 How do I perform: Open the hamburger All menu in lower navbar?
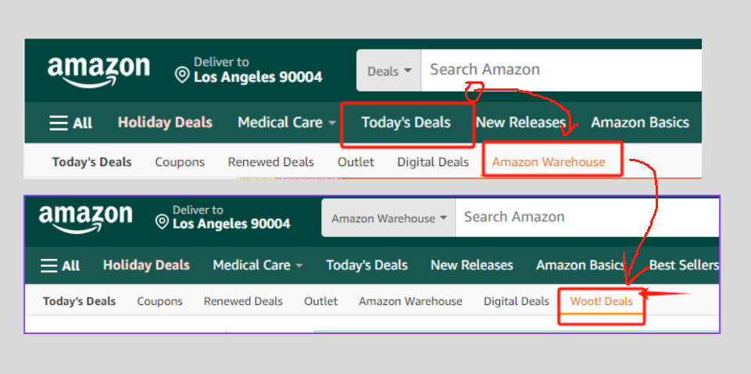tap(60, 265)
